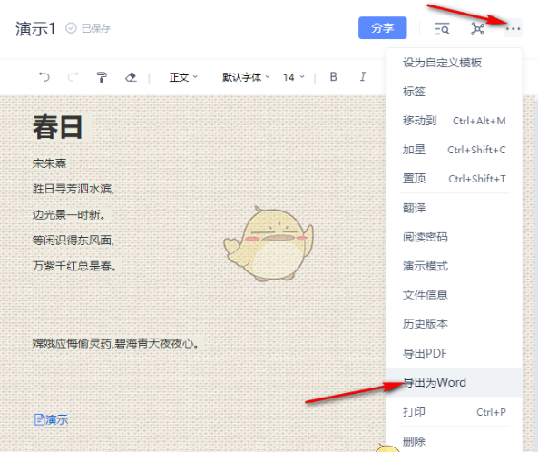Select the eraser clear-format tool
Screen dimensions: 538x452
pyautogui.click(x=131, y=77)
